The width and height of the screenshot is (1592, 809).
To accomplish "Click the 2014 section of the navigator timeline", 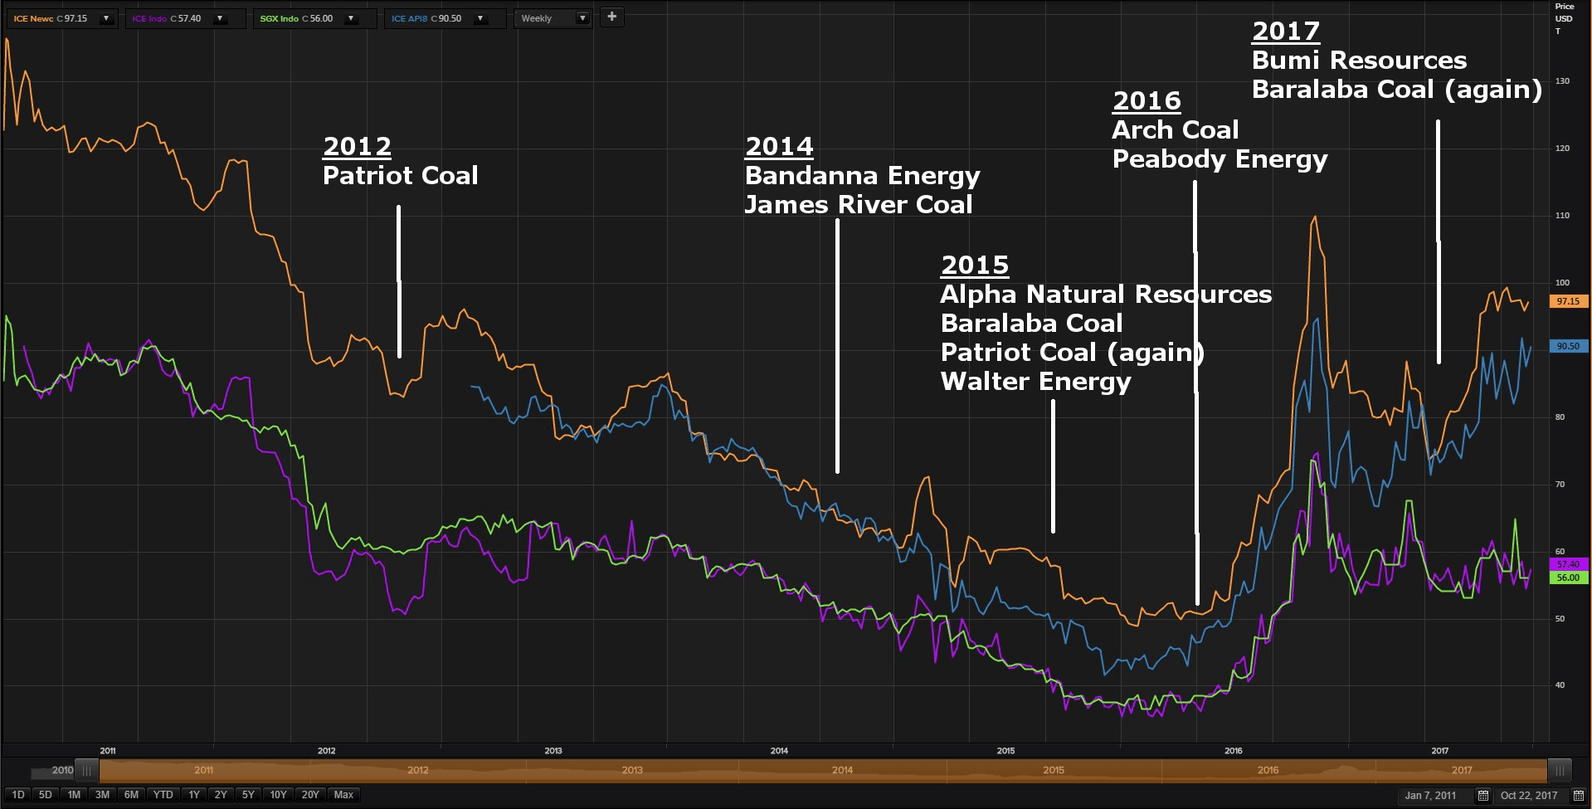I will pyautogui.click(x=842, y=770).
